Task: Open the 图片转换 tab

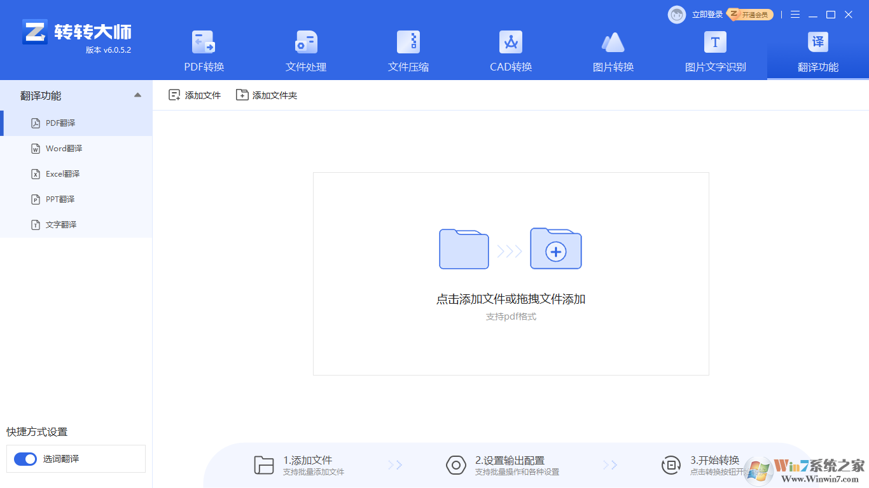Action: pyautogui.click(x=613, y=51)
